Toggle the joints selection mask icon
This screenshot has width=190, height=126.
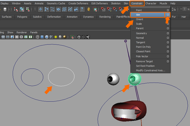click(47, 9)
